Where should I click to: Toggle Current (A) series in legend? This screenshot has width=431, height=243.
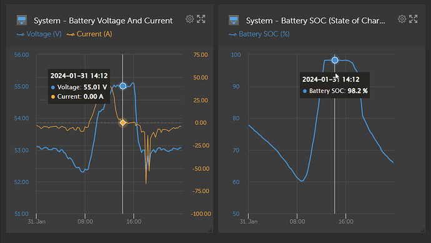pyautogui.click(x=89, y=34)
